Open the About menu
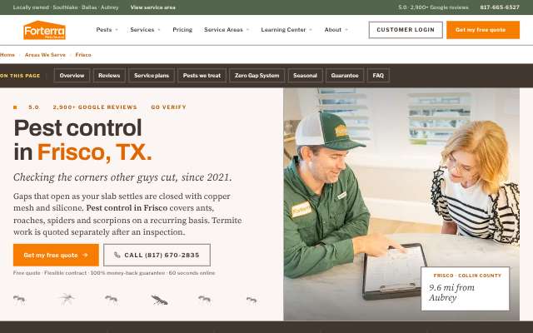This screenshot has width=533, height=333. [333, 30]
